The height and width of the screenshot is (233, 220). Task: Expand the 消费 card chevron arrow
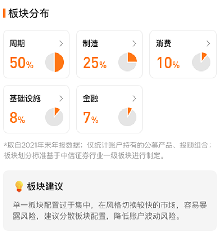click(208, 44)
